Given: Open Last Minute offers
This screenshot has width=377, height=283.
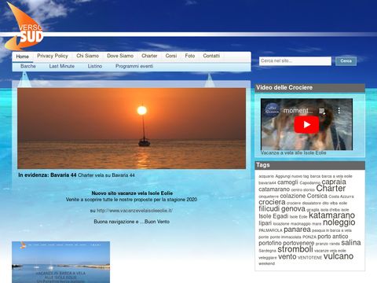Looking at the screenshot, I should click(x=62, y=66).
